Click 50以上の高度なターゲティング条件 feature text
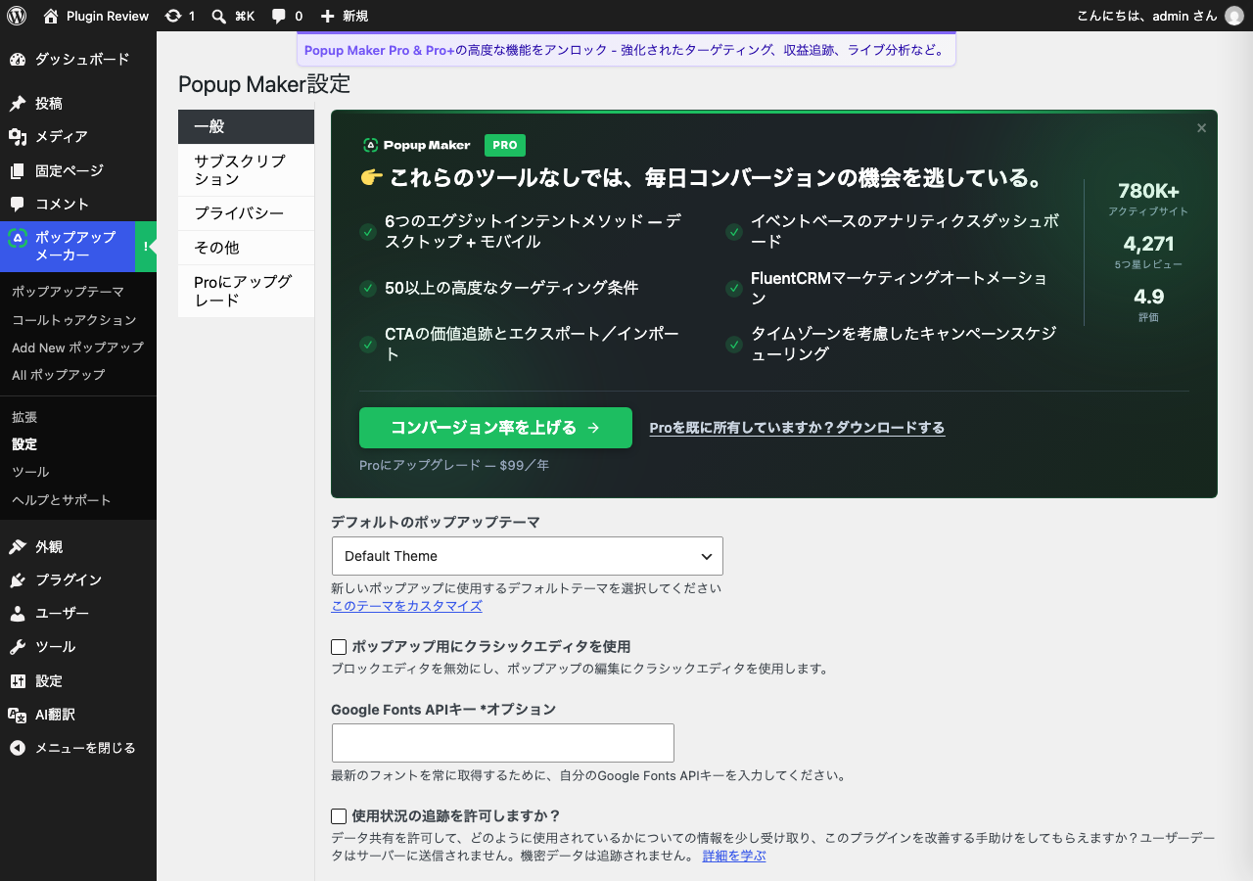The width and height of the screenshot is (1253, 881). [x=511, y=288]
